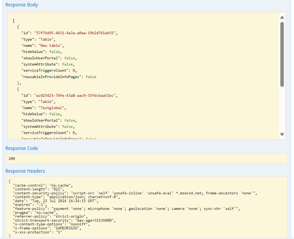Screen dimensions: 294x239
Task: Click the strict-transport-security max-age header line
Action: coord(64,220)
